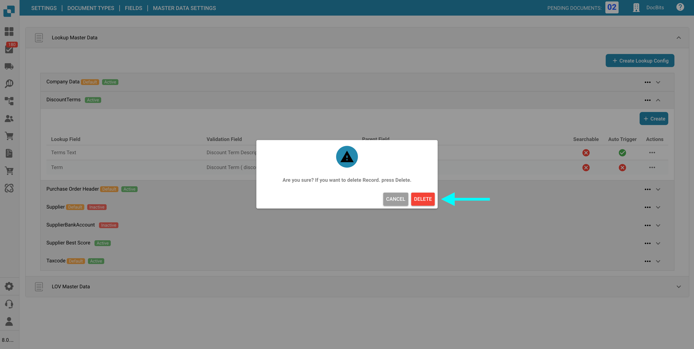Open the dashboard grid icon in sidebar
This screenshot has height=349, width=694.
pyautogui.click(x=9, y=32)
